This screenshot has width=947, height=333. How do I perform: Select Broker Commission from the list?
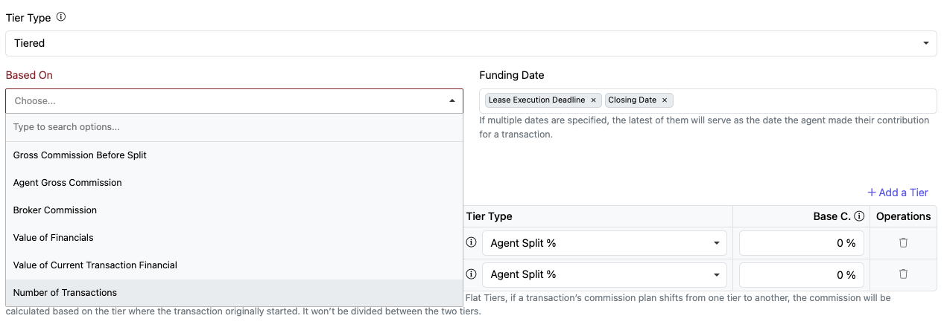[55, 210]
